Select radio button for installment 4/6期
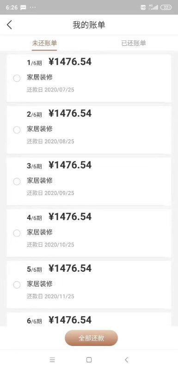 (17, 233)
